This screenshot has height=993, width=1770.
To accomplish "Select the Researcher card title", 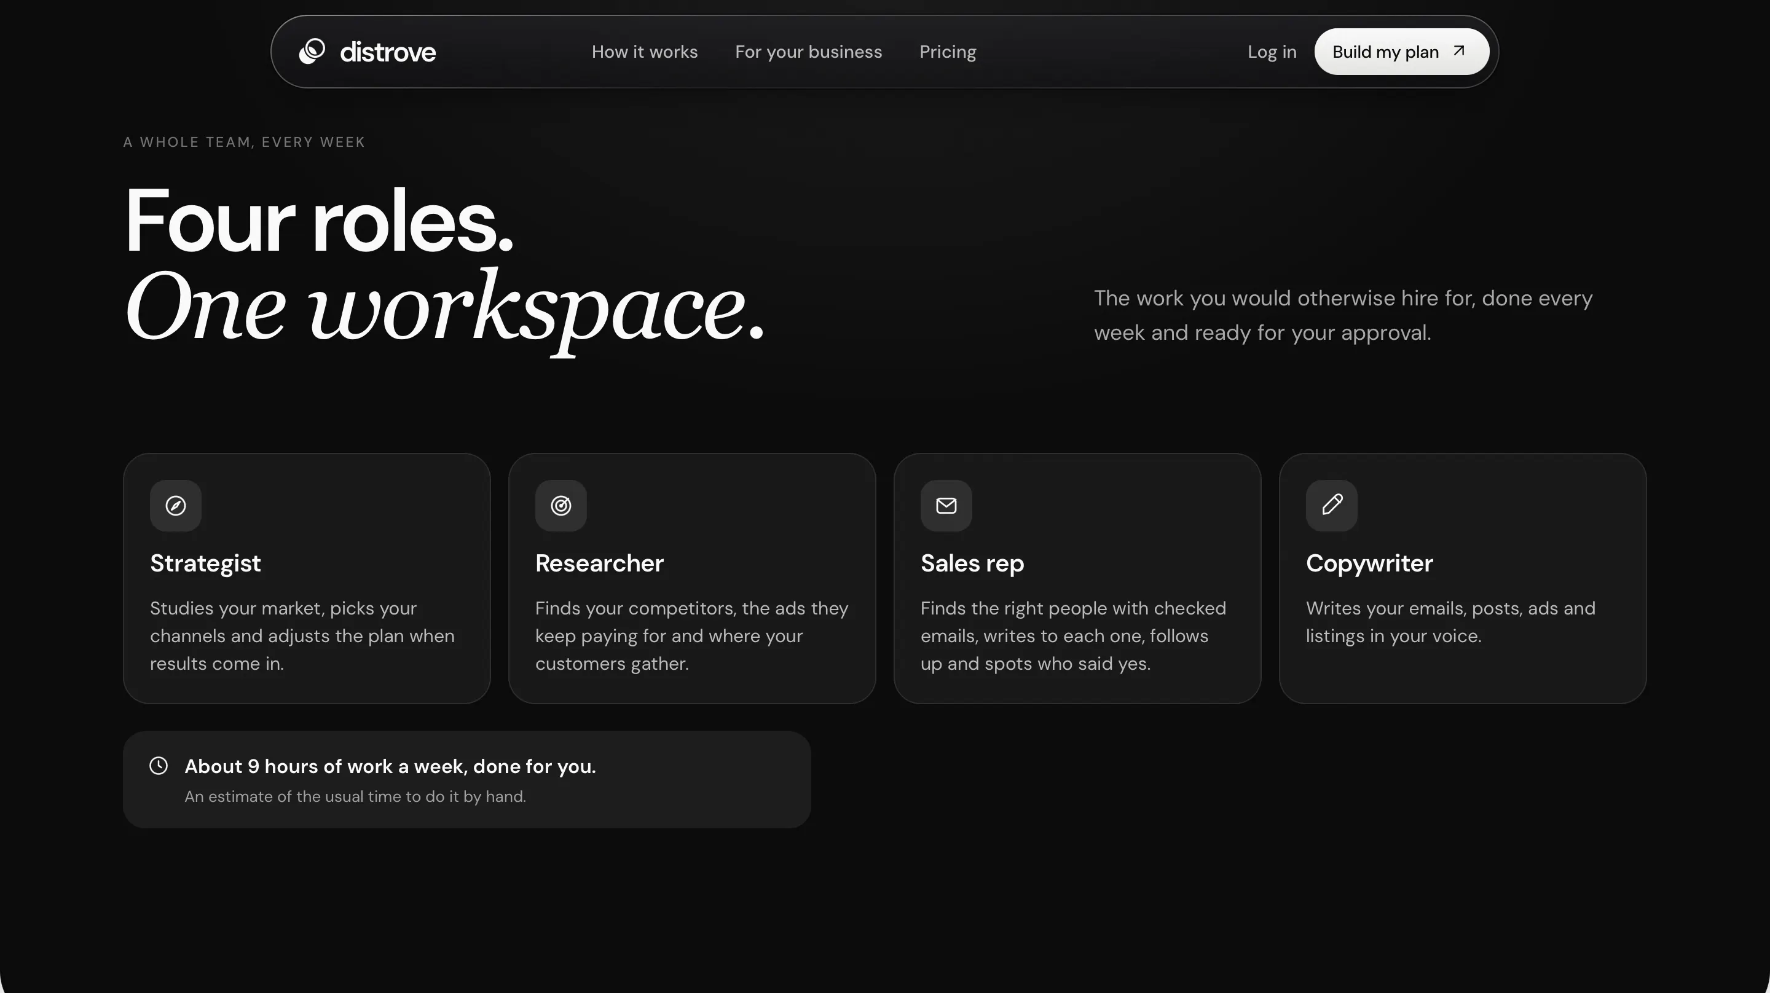I will [x=599, y=563].
